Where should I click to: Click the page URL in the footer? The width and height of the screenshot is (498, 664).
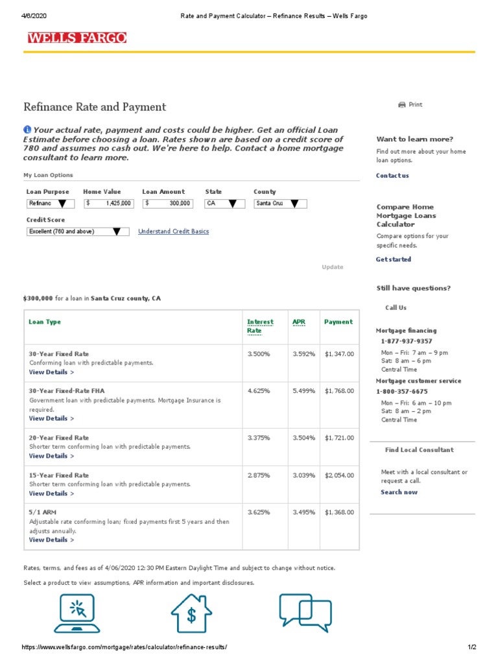tap(124, 647)
